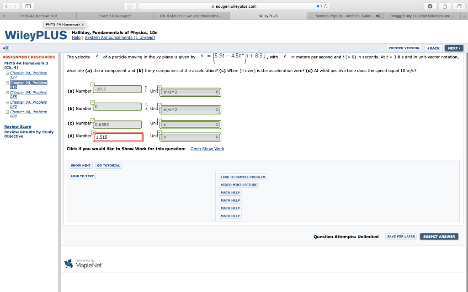Click 'Halliday, Fundamentals of Physics, 10e' title
The image size is (468, 292).
[115, 33]
